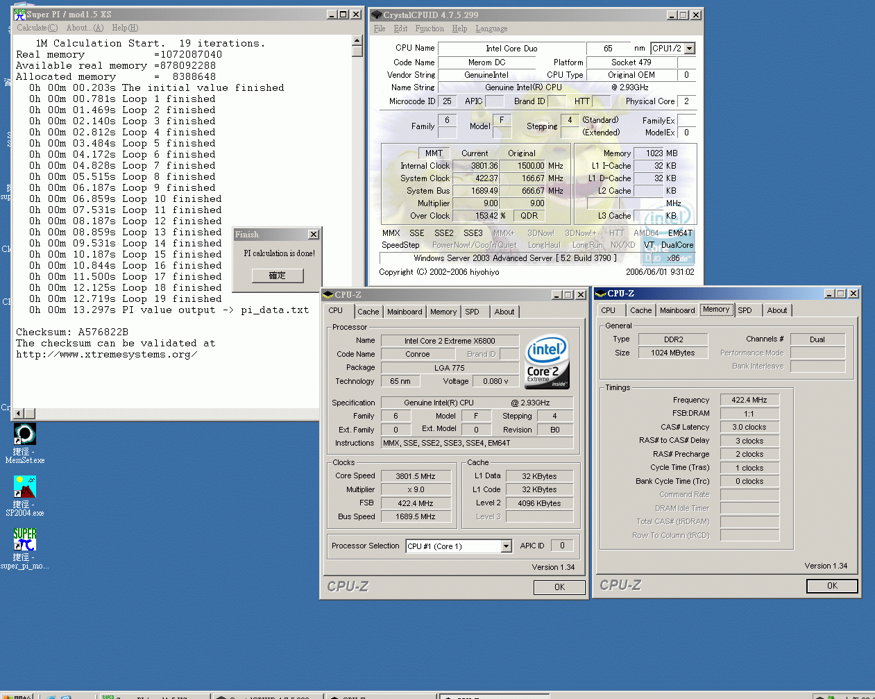Toggle the SpeedStep flag in CrystalCPUID
The height and width of the screenshot is (699, 875).
click(401, 245)
